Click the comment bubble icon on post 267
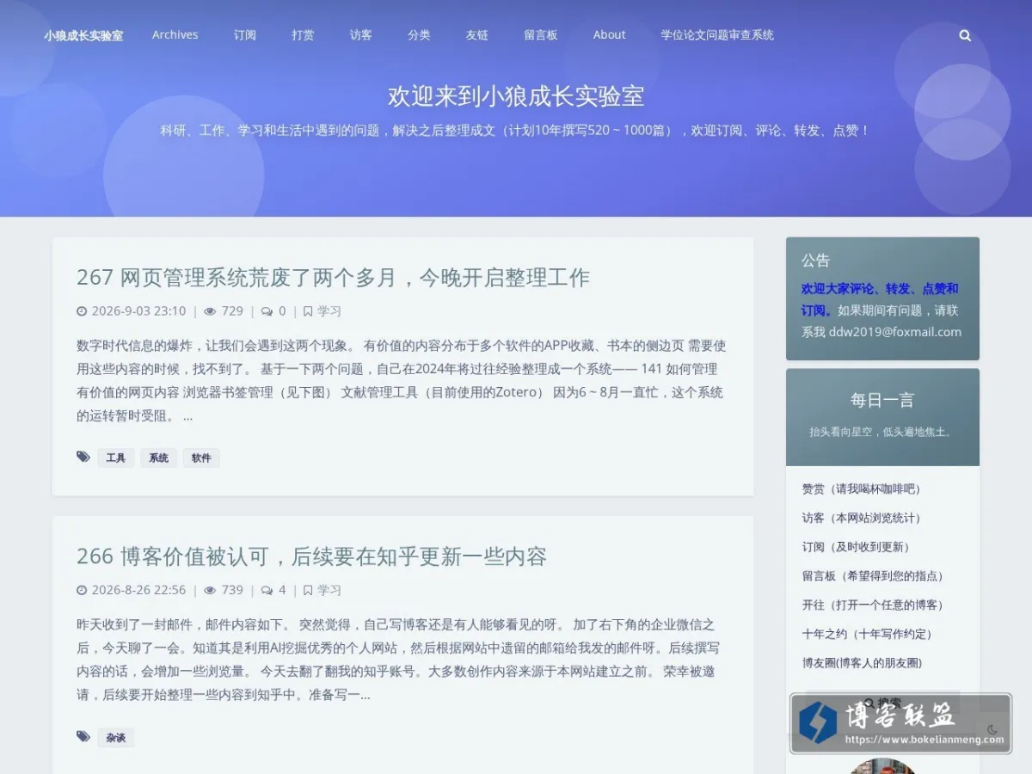Viewport: 1032px width, 774px height. point(267,311)
